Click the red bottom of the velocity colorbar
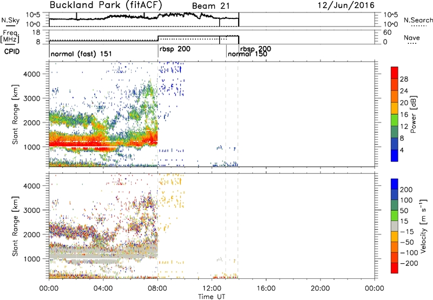Screen dimensions: 433x300 tap(395, 268)
